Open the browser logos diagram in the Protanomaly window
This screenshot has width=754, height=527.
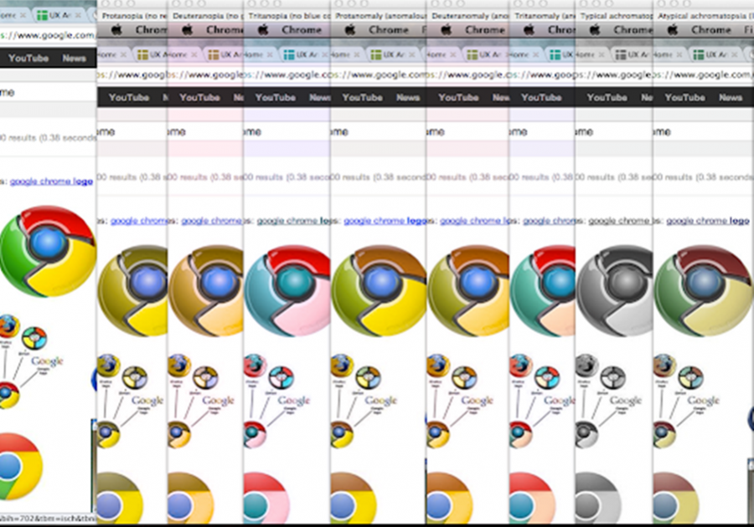pyautogui.click(x=364, y=401)
